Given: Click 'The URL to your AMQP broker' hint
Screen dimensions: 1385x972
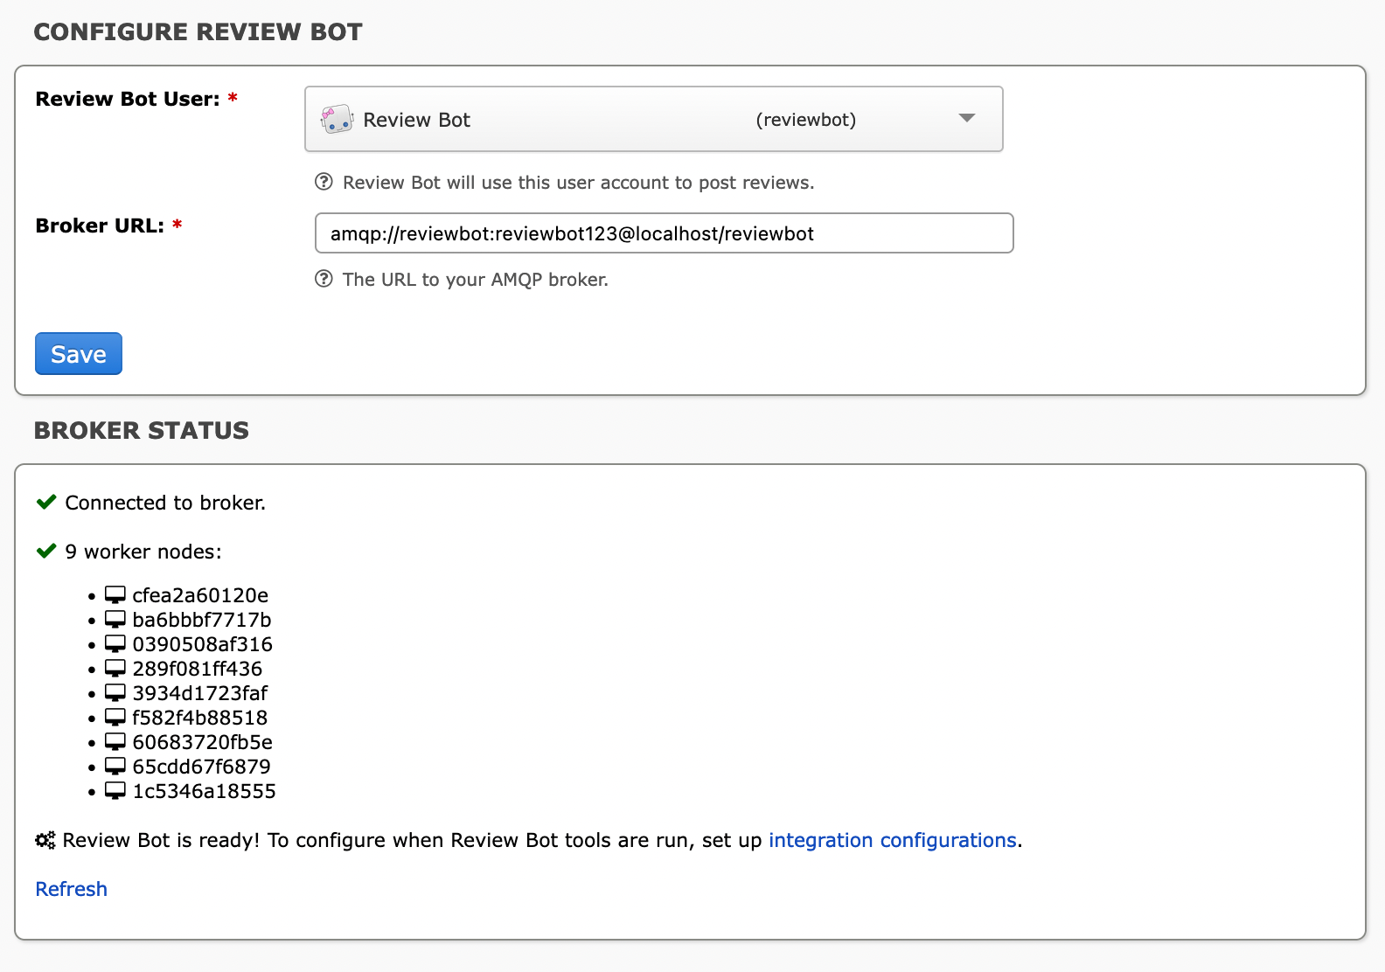Looking at the screenshot, I should 476,280.
